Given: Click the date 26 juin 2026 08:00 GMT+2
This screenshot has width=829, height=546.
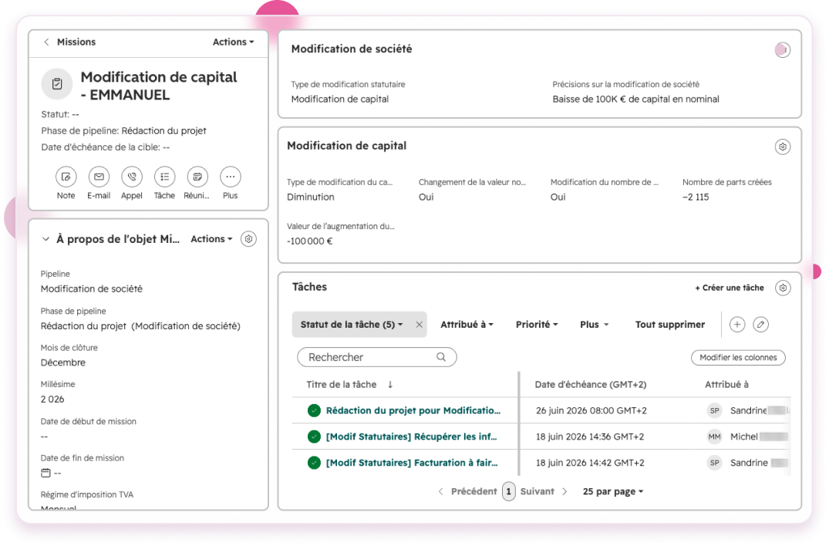Looking at the screenshot, I should click(591, 410).
